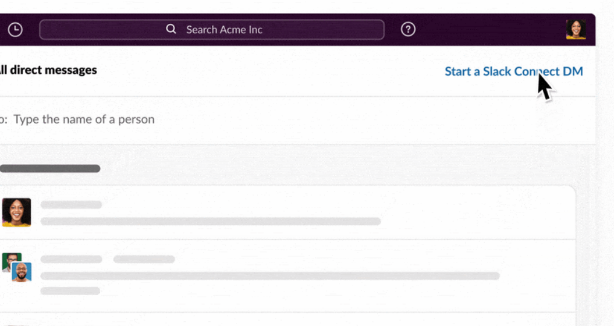This screenshot has height=326, width=614.
Task: Click the Search Acme Inc field
Action: pyautogui.click(x=211, y=29)
